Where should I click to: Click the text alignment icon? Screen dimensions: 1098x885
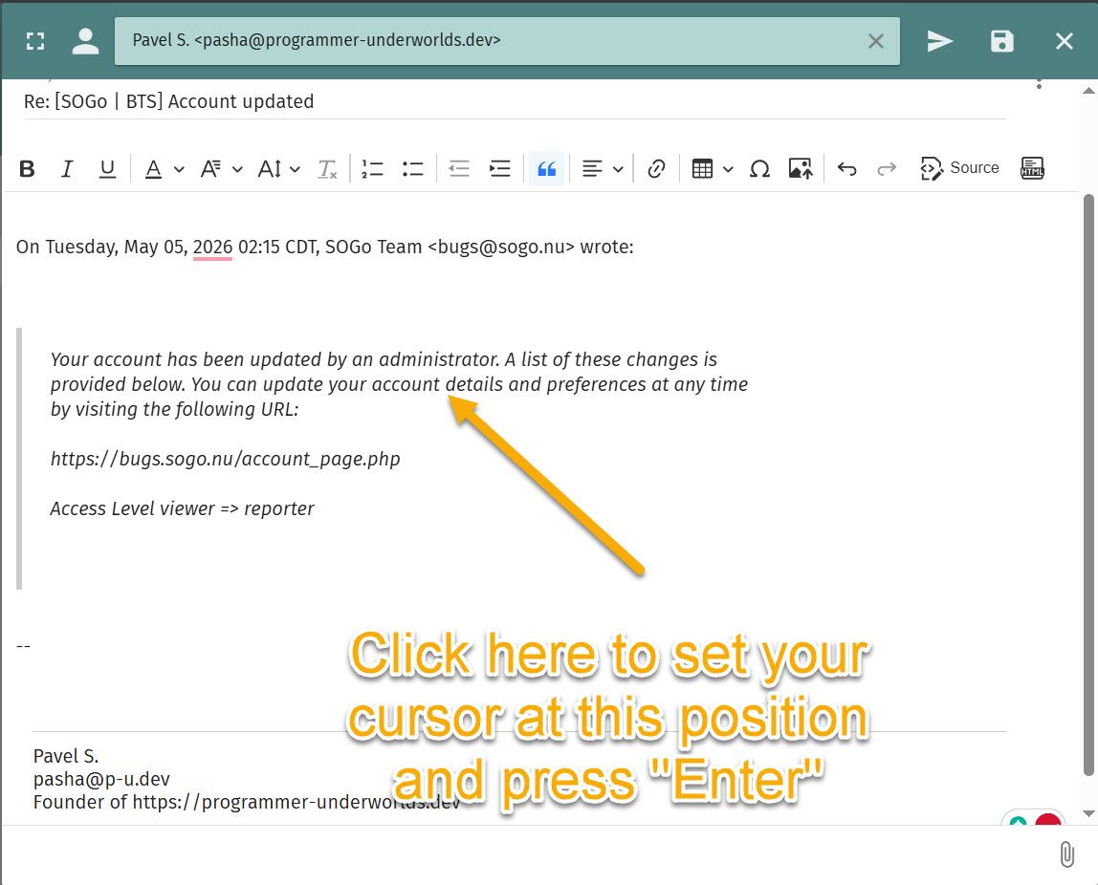pos(592,168)
